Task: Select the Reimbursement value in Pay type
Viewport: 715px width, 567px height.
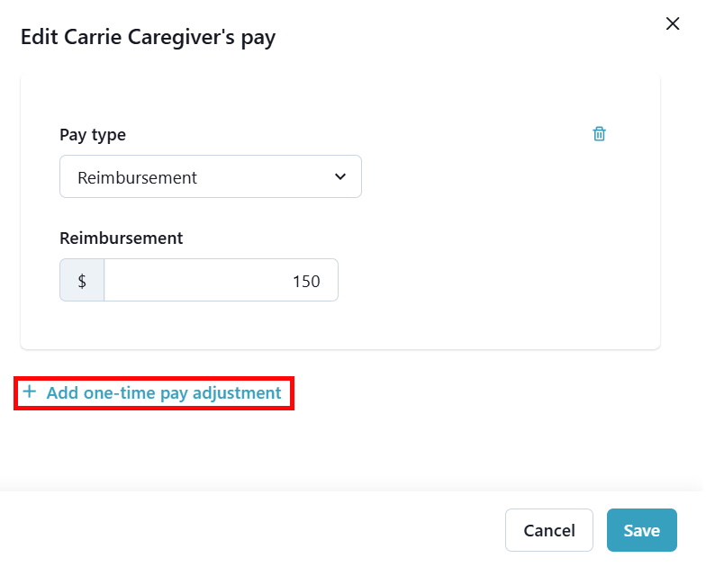Action: (x=138, y=177)
